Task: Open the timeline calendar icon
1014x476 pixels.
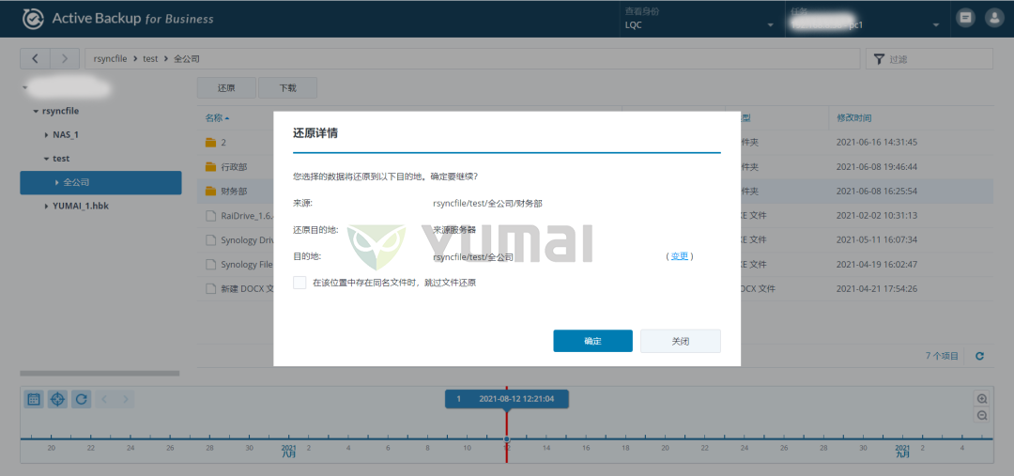Action: coord(34,399)
